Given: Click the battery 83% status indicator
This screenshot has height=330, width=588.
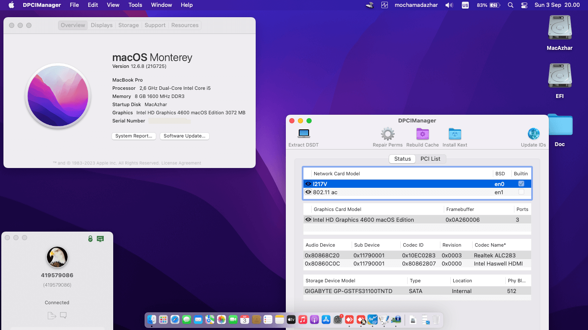Looking at the screenshot, I should coord(489,5).
